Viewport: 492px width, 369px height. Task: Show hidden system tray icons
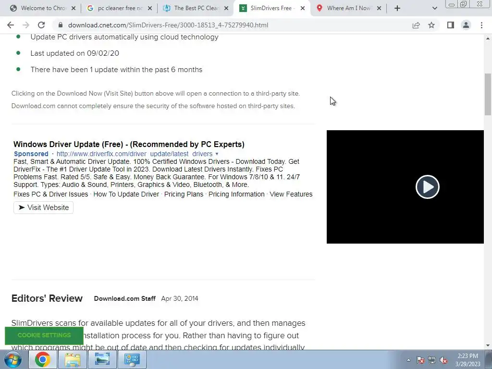pyautogui.click(x=408, y=360)
